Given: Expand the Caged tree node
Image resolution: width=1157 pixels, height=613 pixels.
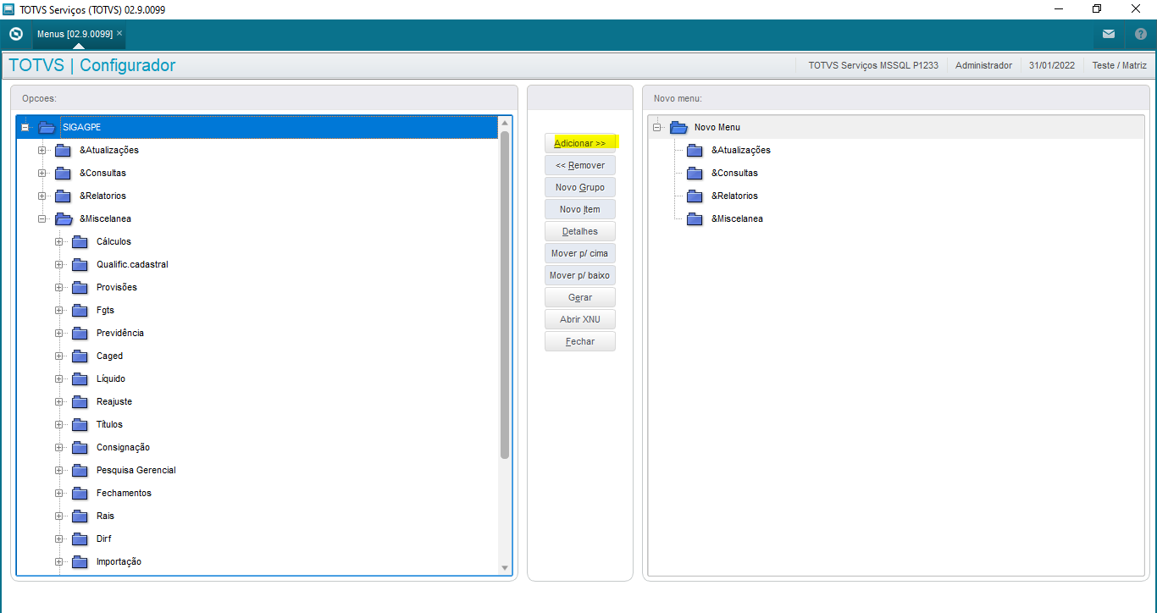Looking at the screenshot, I should coord(59,356).
